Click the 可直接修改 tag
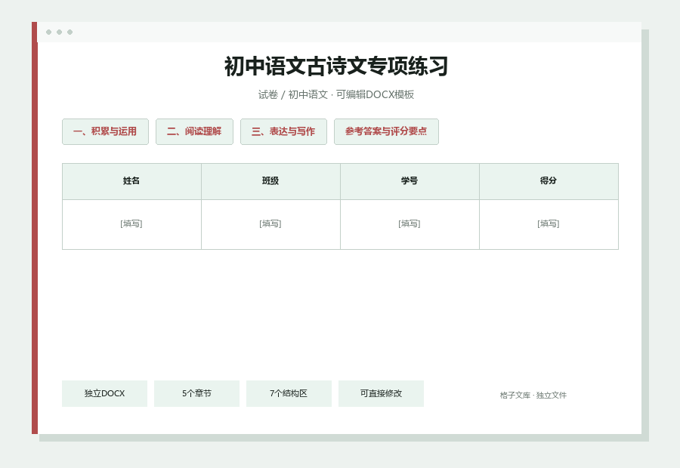680x468 pixels. tap(382, 393)
